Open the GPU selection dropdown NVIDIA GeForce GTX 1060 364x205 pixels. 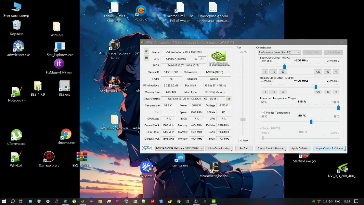point(179,148)
